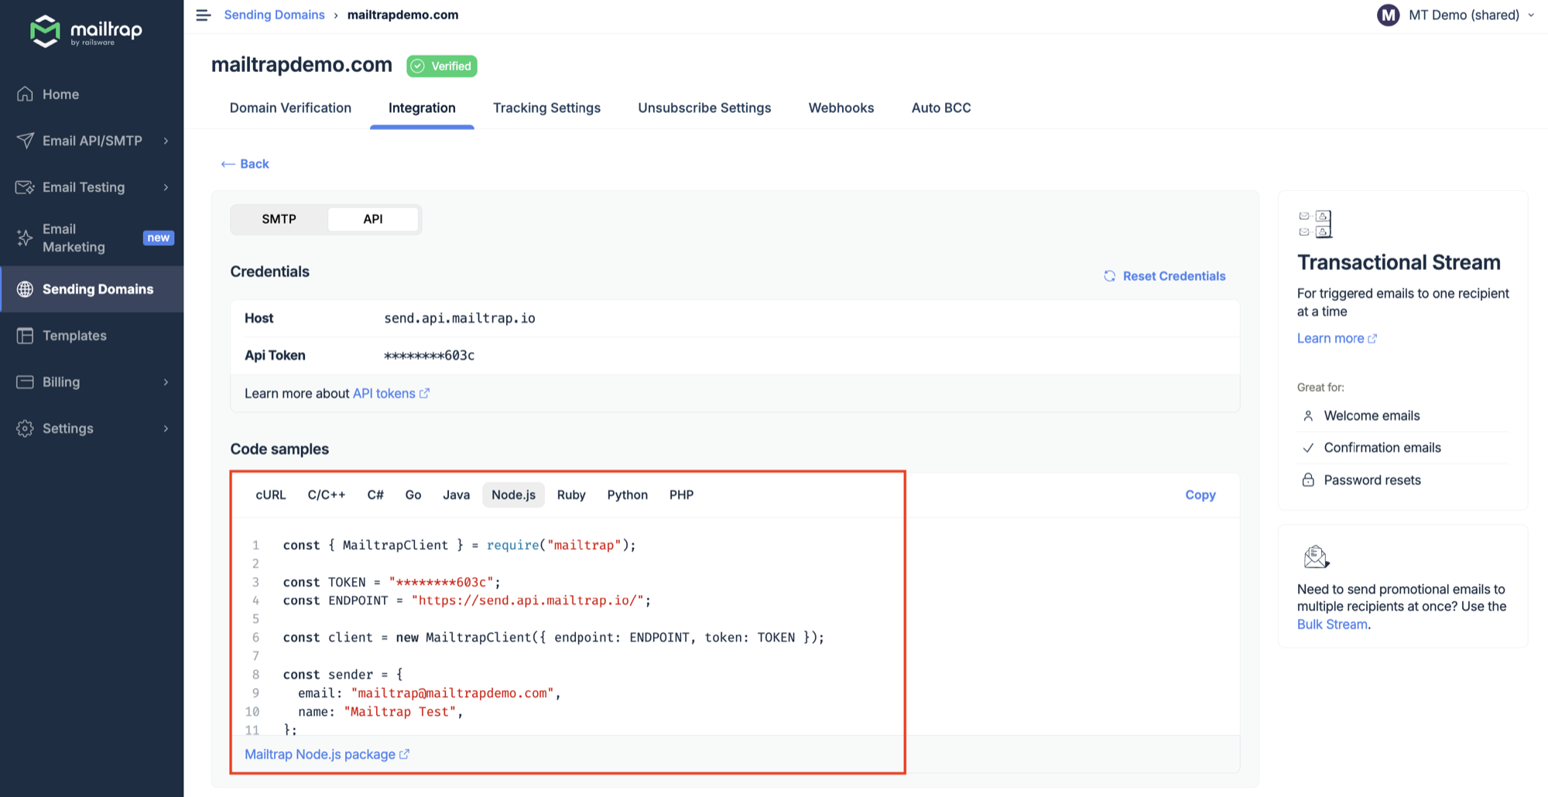Screen dimensions: 1548x797
Task: Click the Mailtrap logo in the sidebar
Action: click(85, 31)
